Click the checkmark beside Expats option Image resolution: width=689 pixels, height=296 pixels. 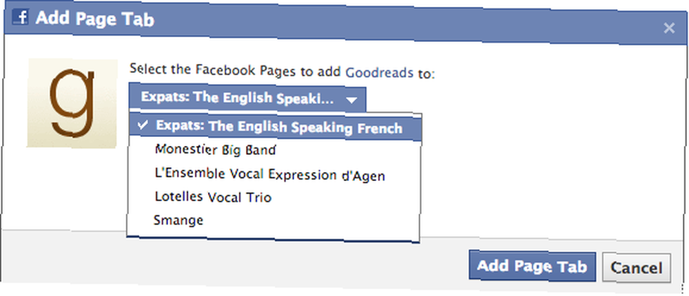[143, 125]
